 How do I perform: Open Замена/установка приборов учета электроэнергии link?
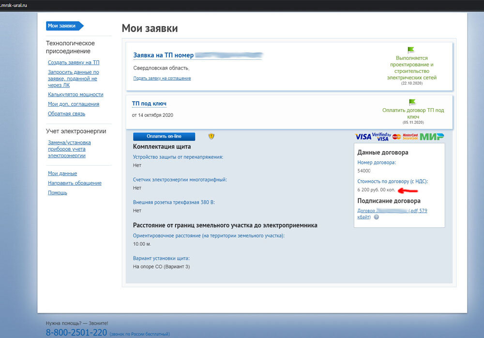point(69,149)
